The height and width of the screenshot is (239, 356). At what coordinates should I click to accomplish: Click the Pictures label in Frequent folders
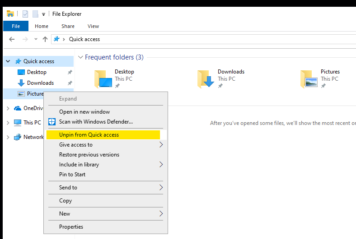pyautogui.click(x=330, y=72)
